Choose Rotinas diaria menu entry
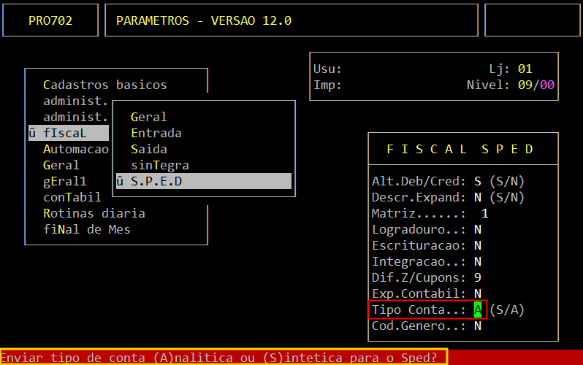The width and height of the screenshot is (583, 365). pyautogui.click(x=94, y=213)
